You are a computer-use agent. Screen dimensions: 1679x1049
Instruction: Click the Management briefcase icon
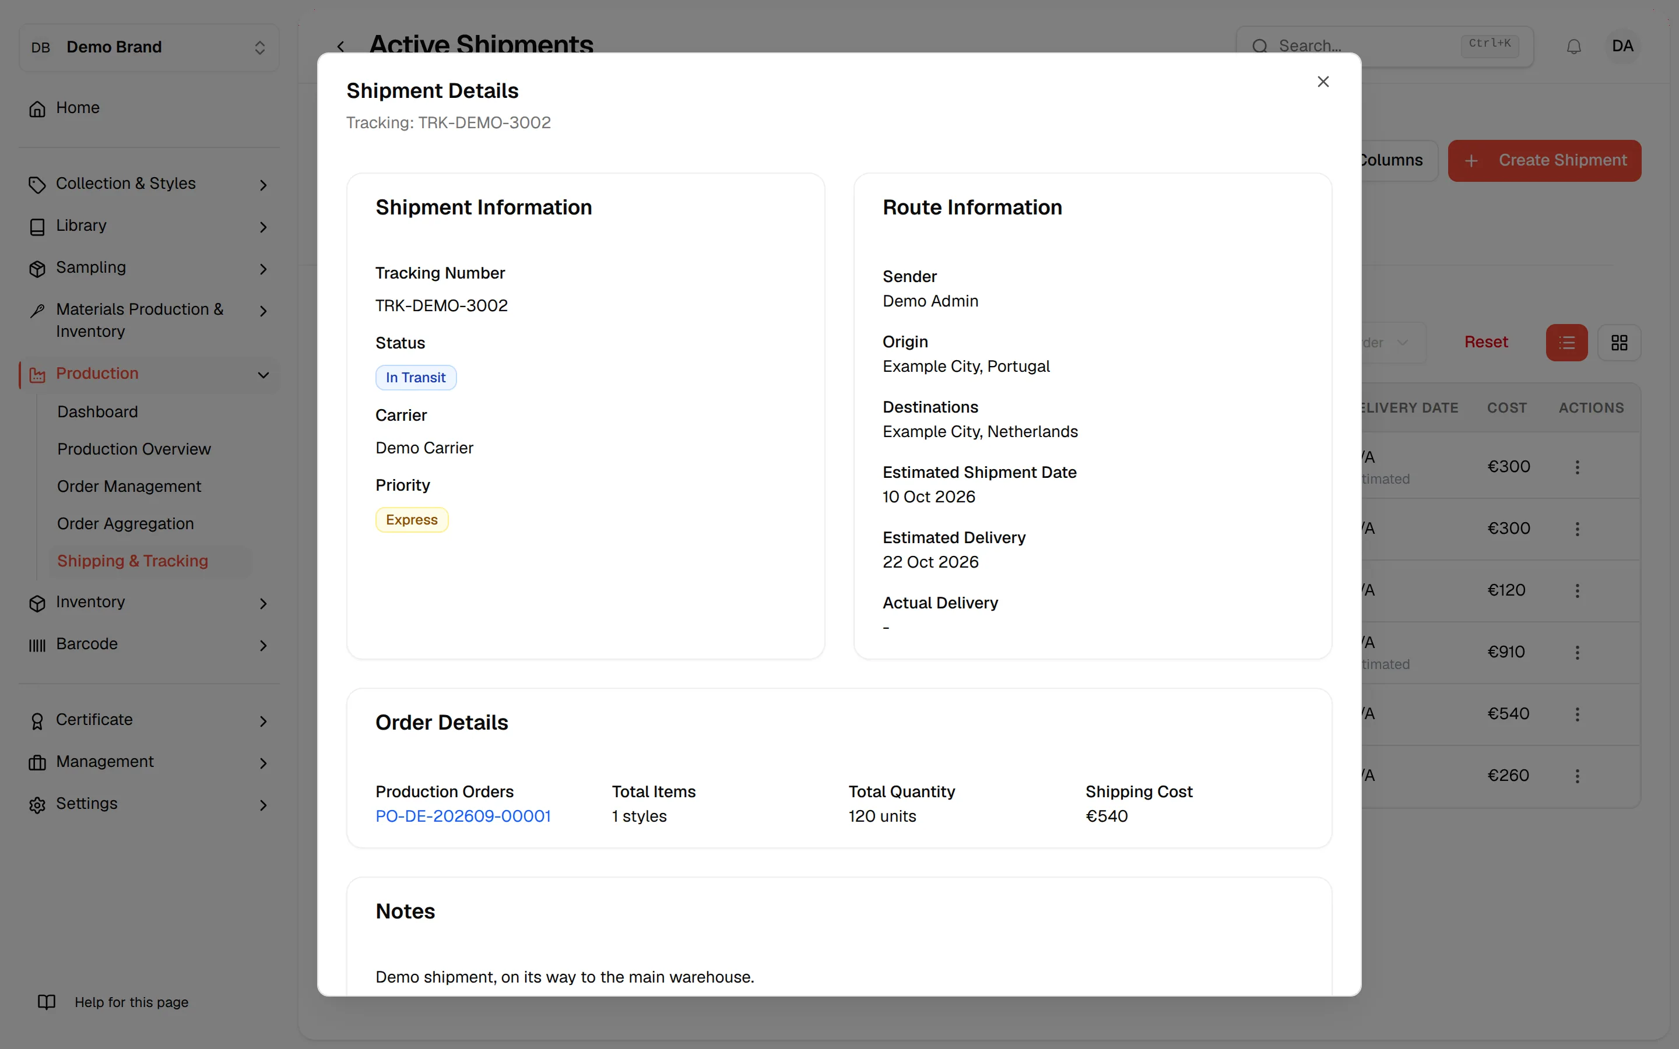[x=37, y=763]
